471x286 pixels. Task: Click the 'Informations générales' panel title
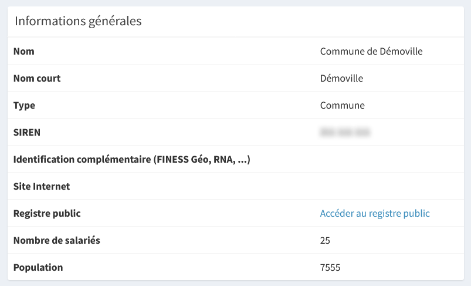(78, 22)
